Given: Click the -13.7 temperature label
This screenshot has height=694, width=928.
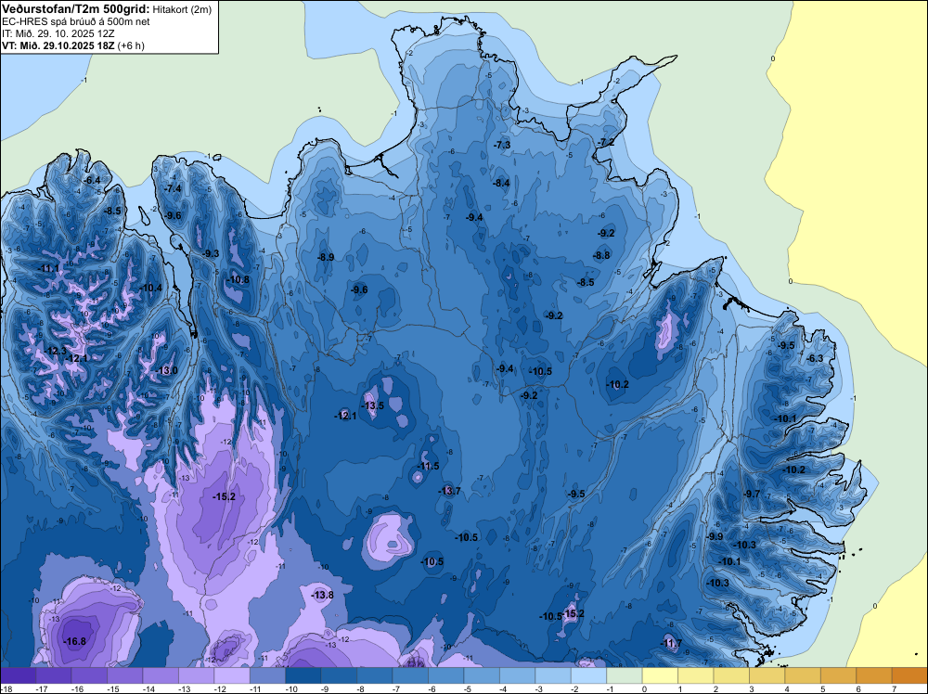Looking at the screenshot, I should (x=449, y=491).
